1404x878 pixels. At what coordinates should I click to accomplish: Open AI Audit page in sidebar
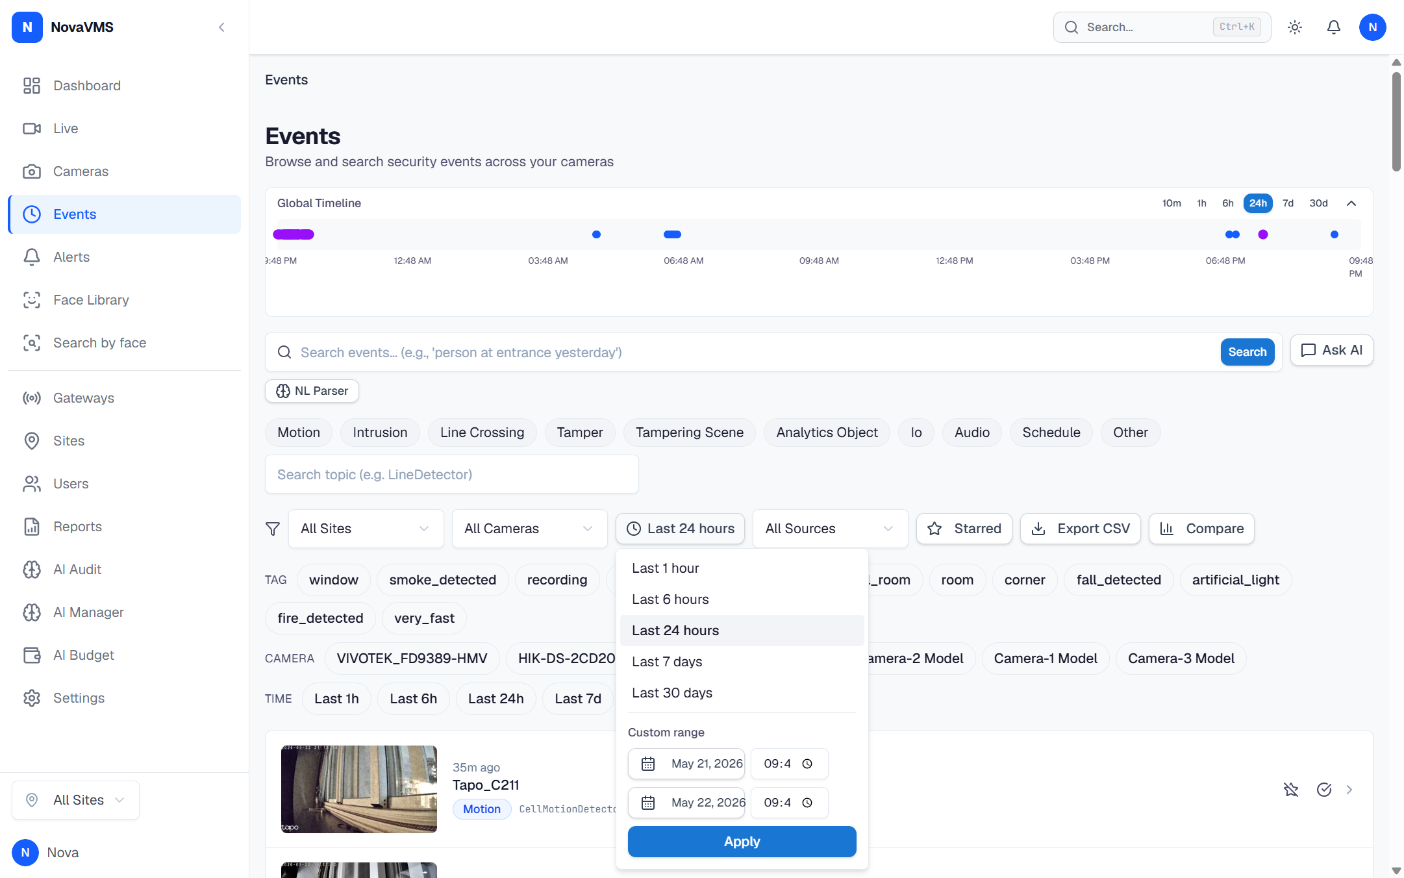point(124,570)
